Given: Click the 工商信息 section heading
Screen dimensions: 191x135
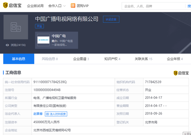Looking at the screenshot, I should tap(13, 73).
